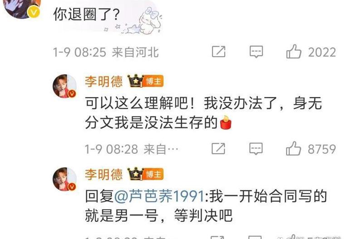This screenshot has height=239, width=347.
Task: Like 李明德's reply showing 8759 likes
Action: (293, 148)
